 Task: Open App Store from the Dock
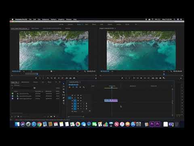tap(133, 124)
